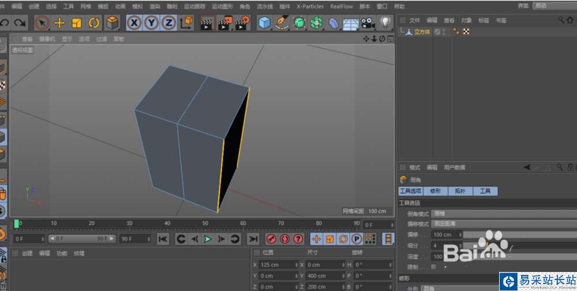Add a Cube primitive object
This screenshot has height=291, width=577.
click(x=264, y=23)
